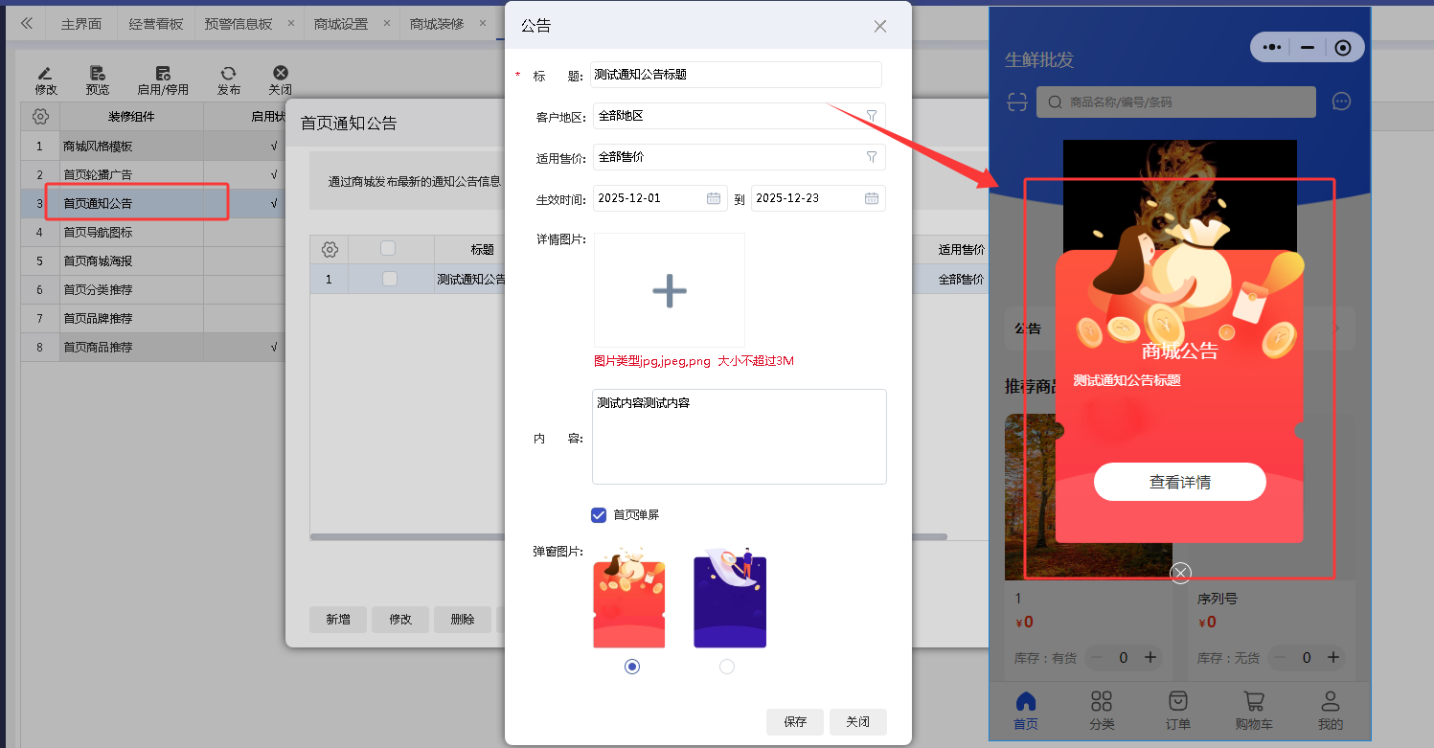
Task: Click the 查看详情 button in the popup
Action: pyautogui.click(x=1179, y=482)
